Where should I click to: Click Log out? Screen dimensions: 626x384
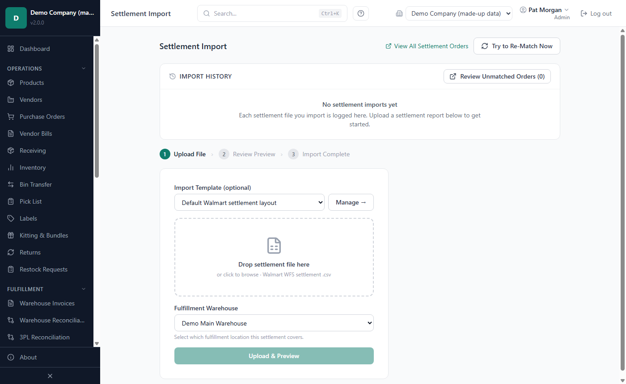(x=596, y=13)
